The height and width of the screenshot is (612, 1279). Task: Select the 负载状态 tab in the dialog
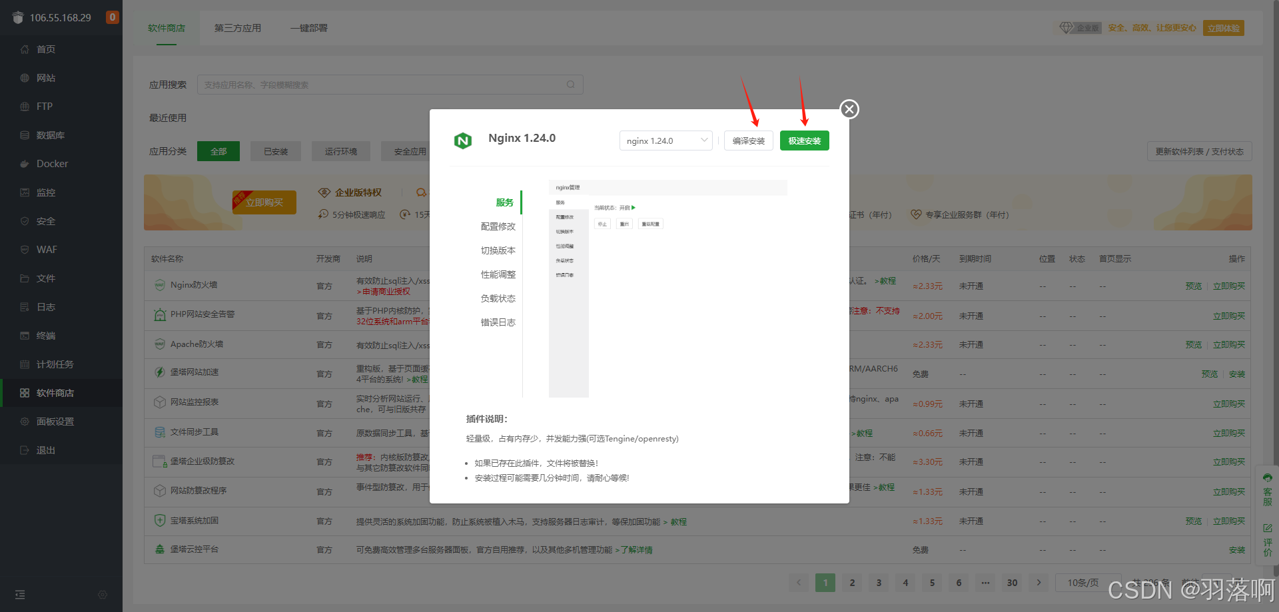pyautogui.click(x=498, y=298)
